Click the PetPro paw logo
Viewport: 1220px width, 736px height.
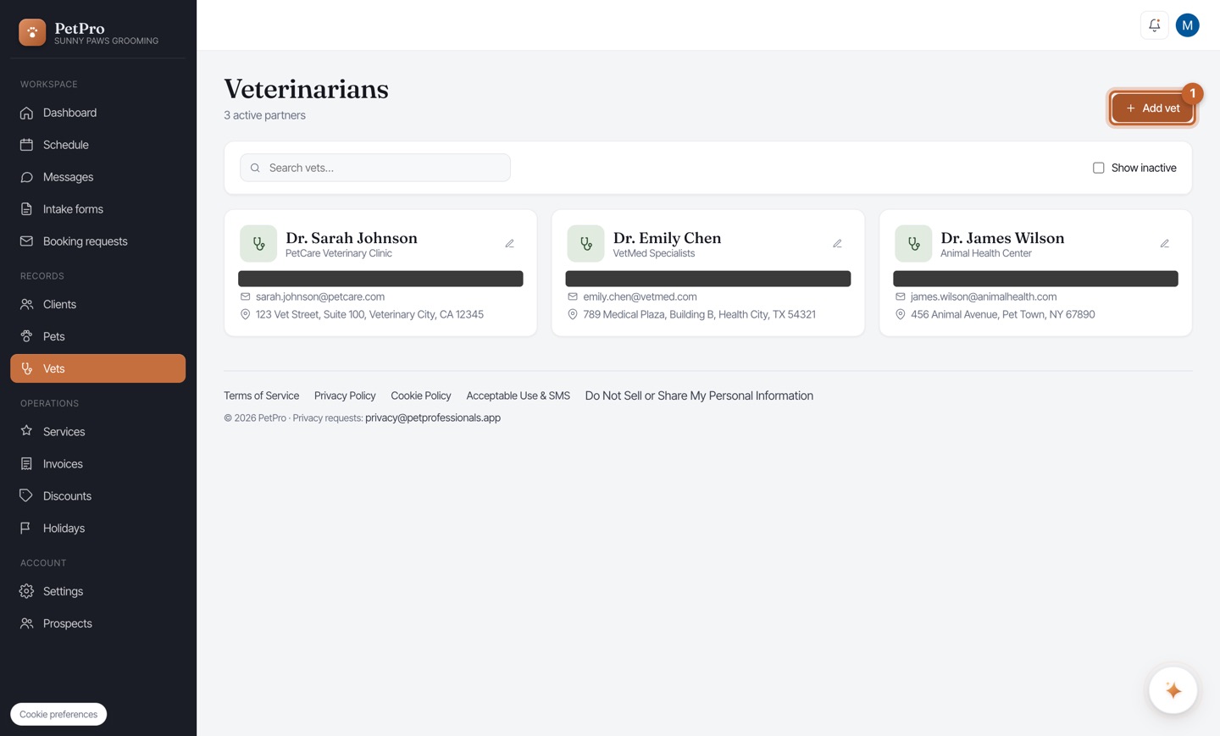[32, 32]
